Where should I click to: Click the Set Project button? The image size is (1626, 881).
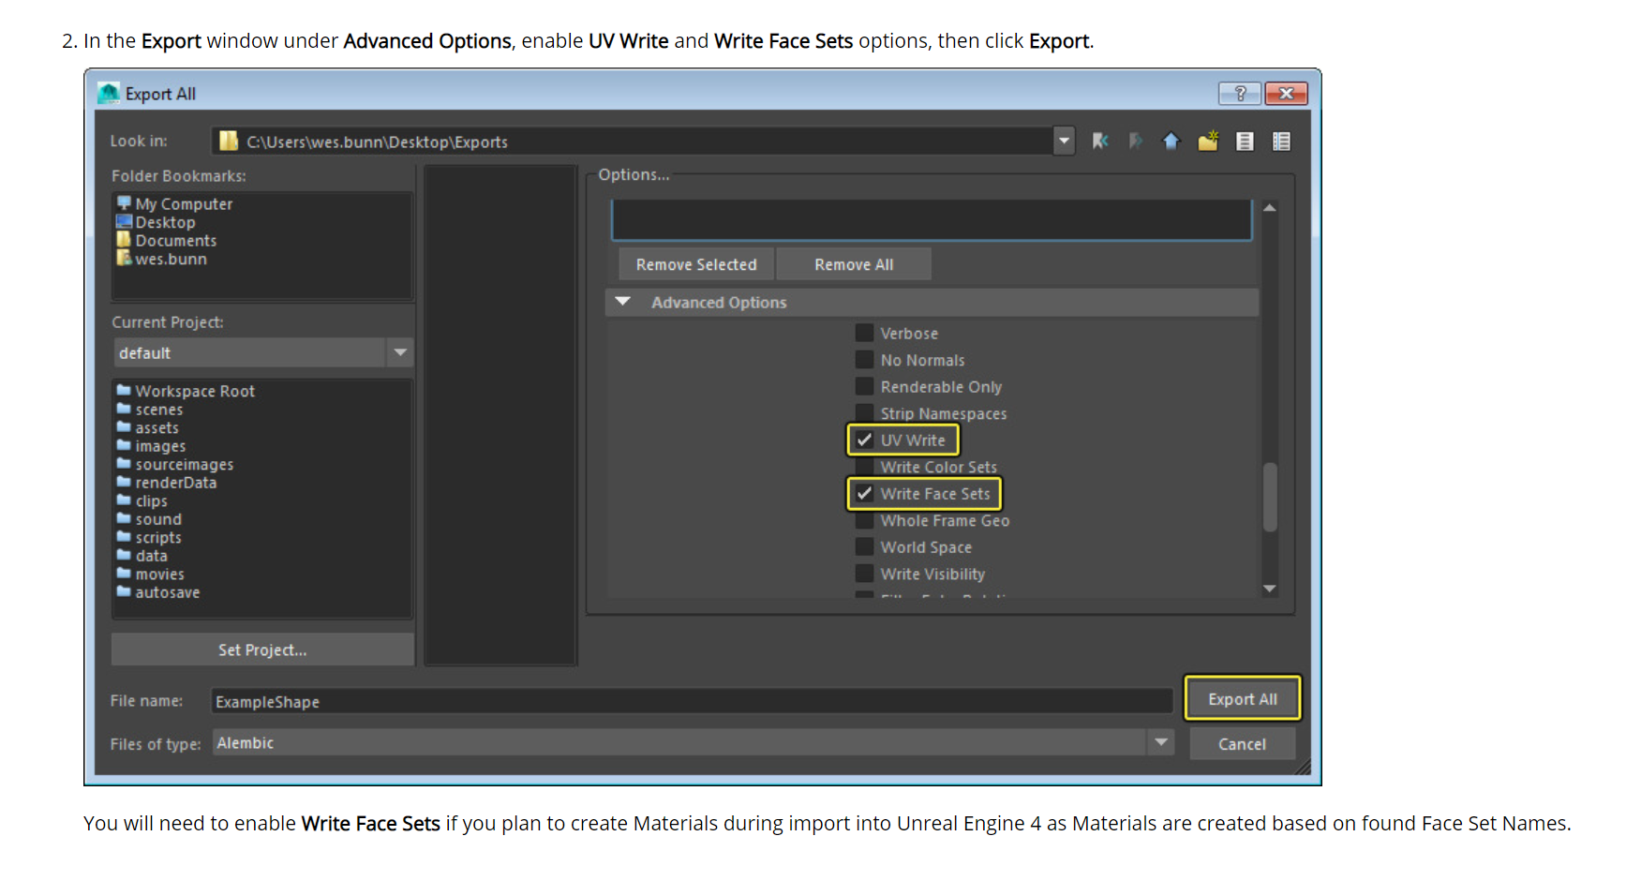[262, 650]
